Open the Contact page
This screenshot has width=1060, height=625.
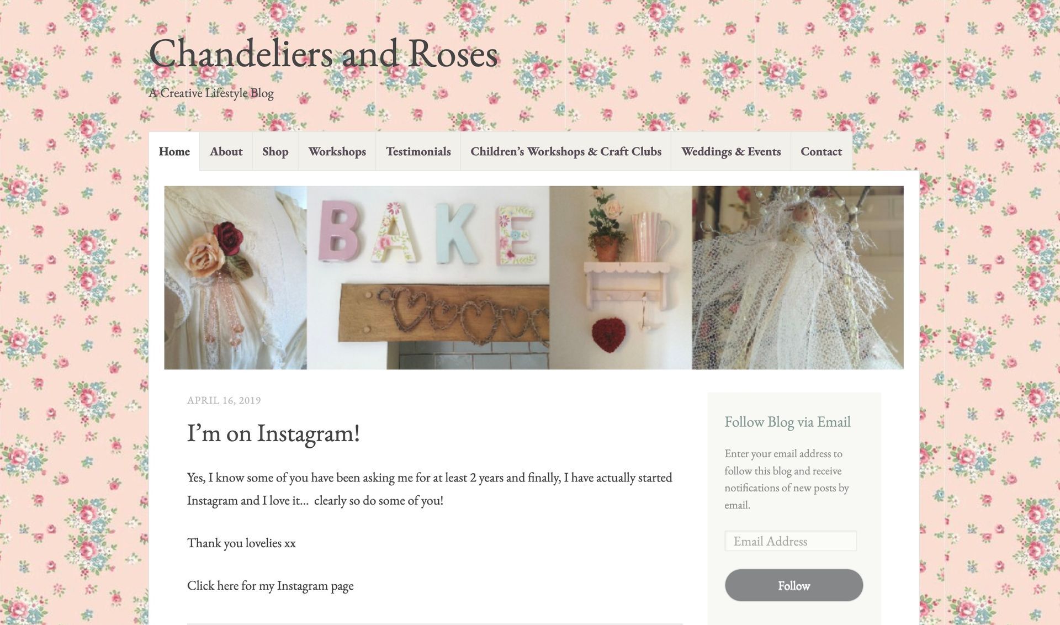(x=821, y=151)
